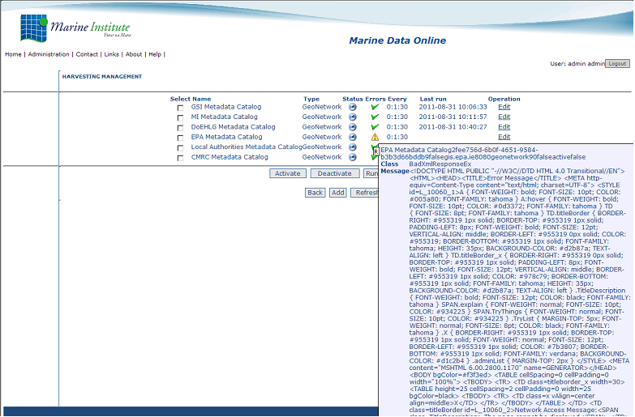Click the Deactivate button
Viewport: 635px width, 417px height.
click(334, 173)
